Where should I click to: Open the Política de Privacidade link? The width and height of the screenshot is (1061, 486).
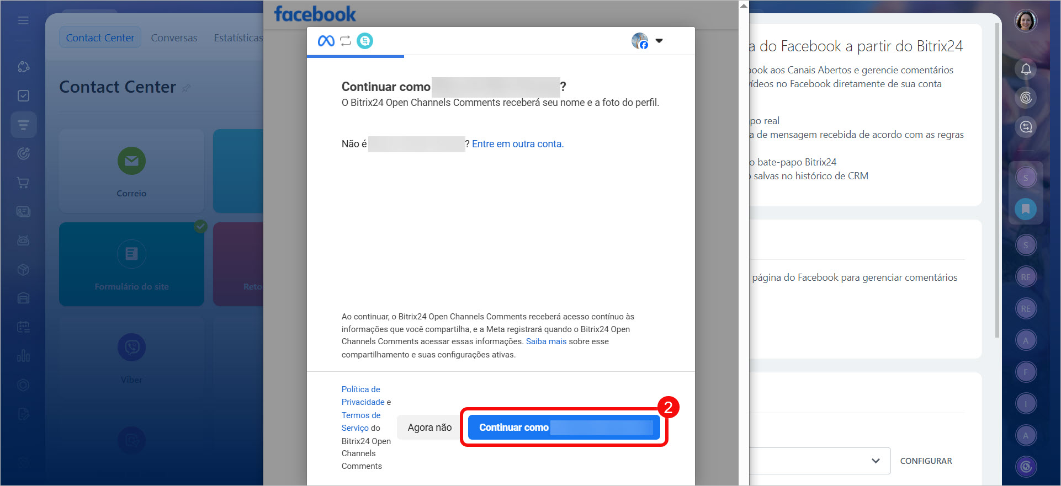coord(363,396)
